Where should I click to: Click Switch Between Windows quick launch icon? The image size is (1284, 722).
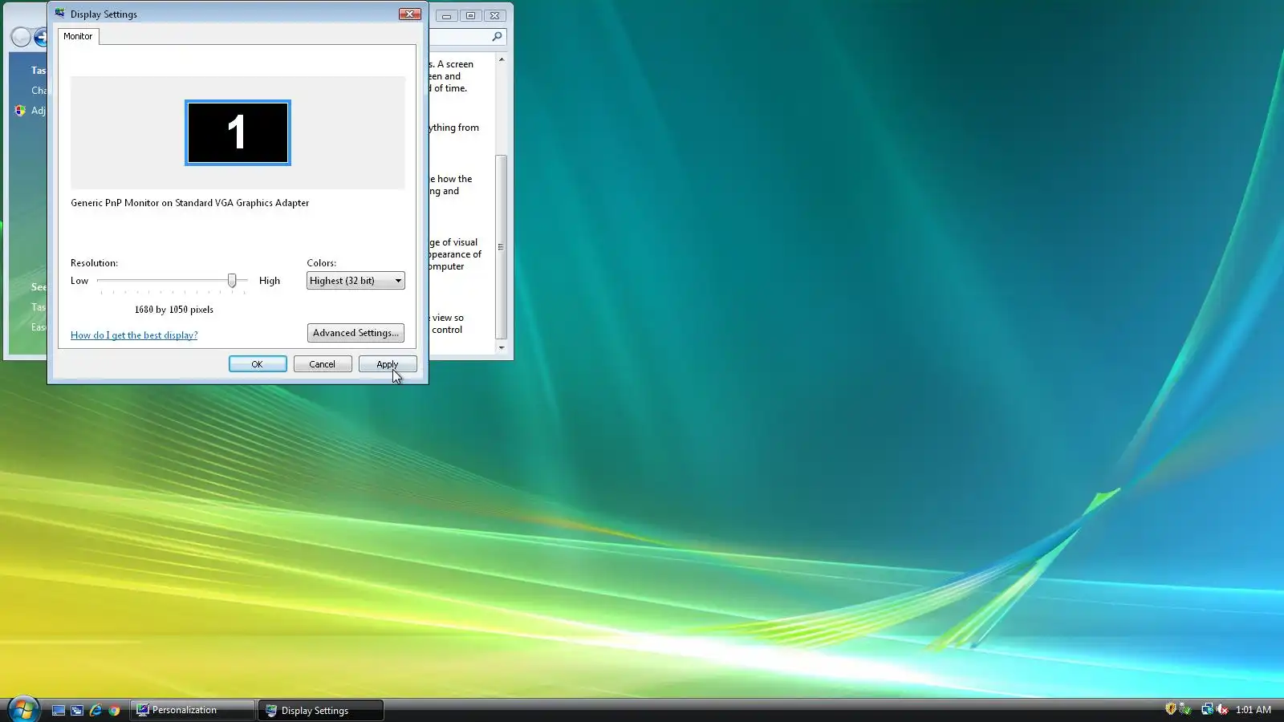pyautogui.click(x=77, y=710)
